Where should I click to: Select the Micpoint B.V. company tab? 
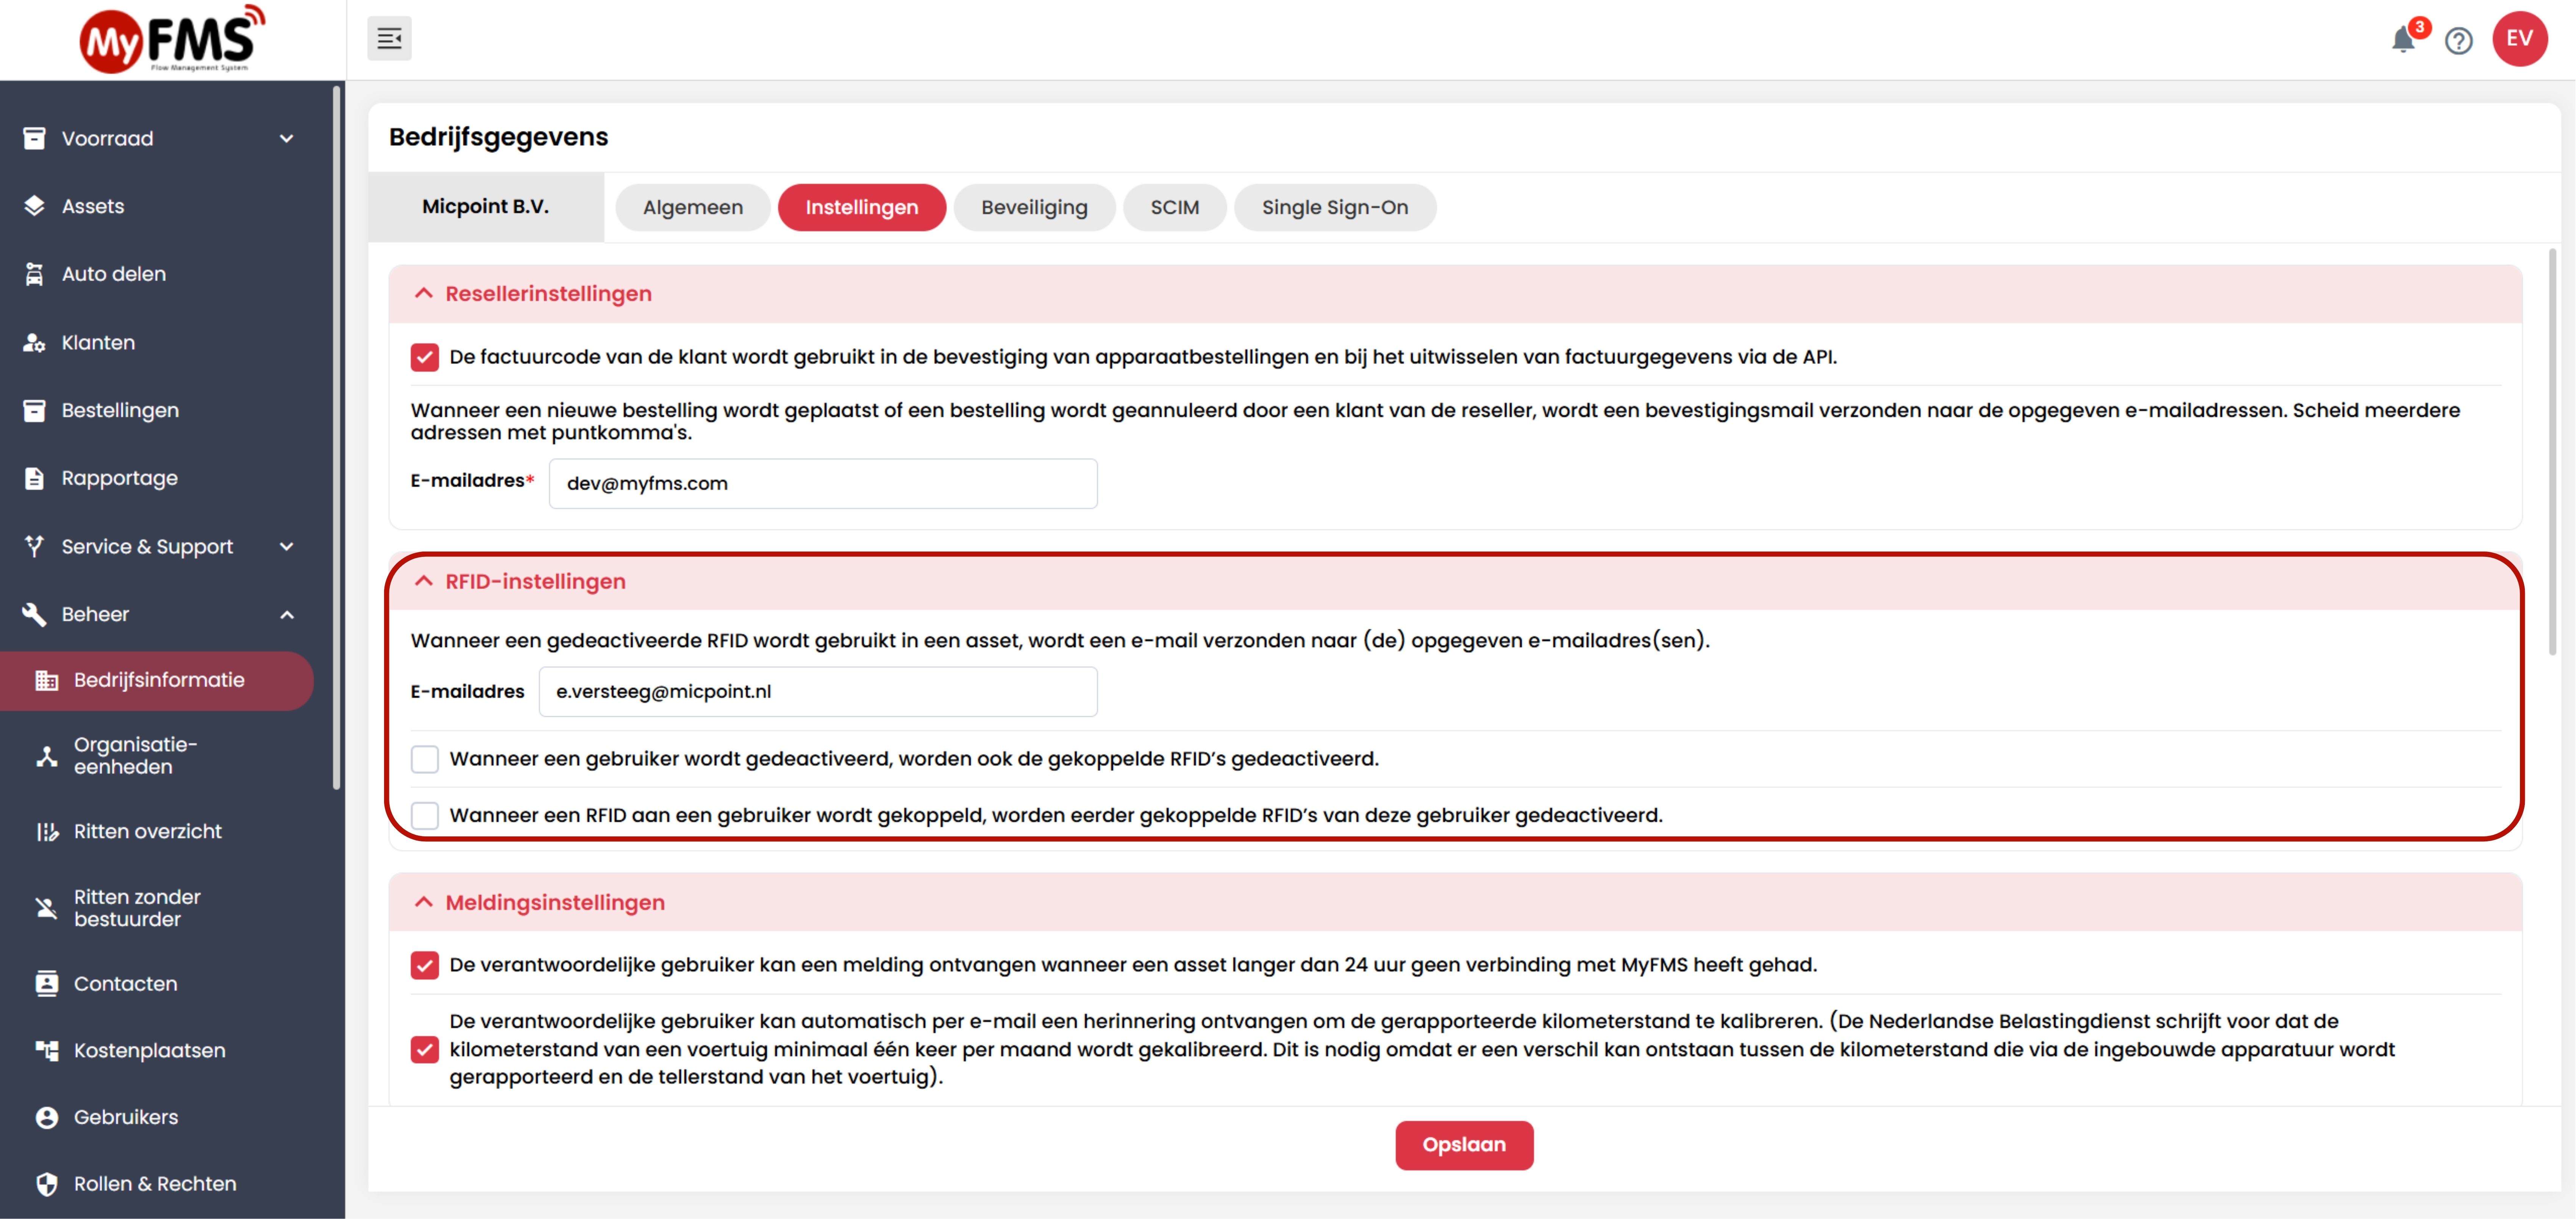(486, 207)
